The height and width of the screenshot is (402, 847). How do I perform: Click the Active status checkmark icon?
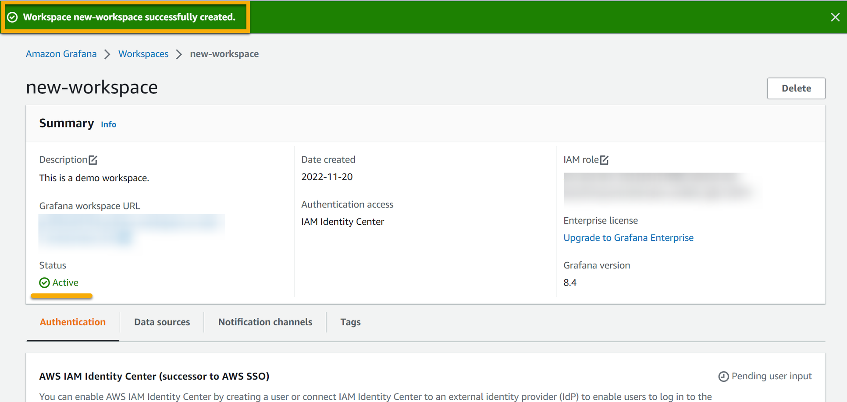point(44,283)
